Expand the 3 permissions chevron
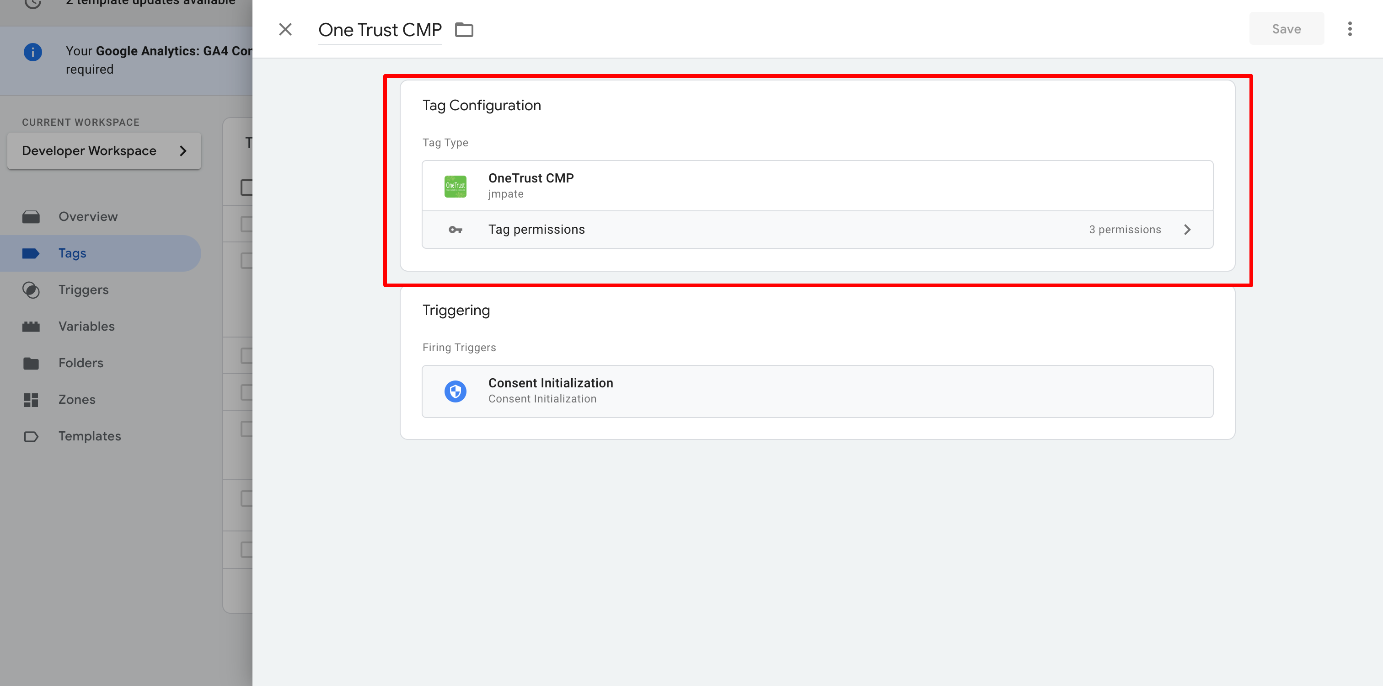1383x686 pixels. 1187,230
